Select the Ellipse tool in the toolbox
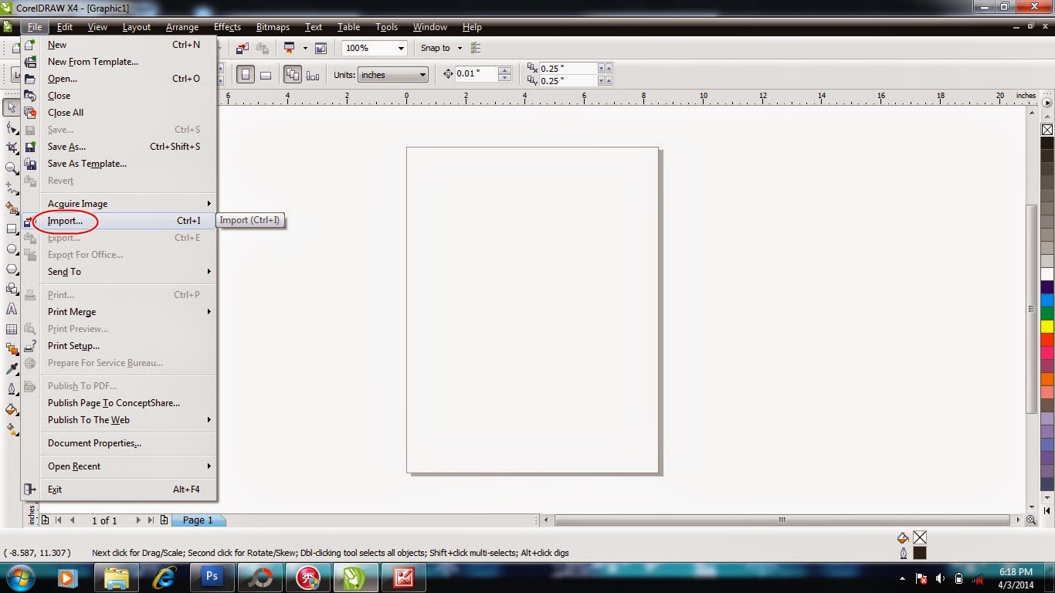Image resolution: width=1055 pixels, height=593 pixels. 11,249
